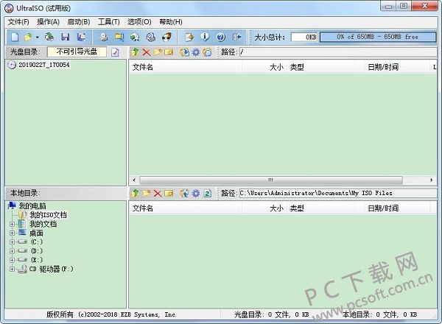Open the 启动(B) menu
The height and width of the screenshot is (324, 442).
pos(79,22)
